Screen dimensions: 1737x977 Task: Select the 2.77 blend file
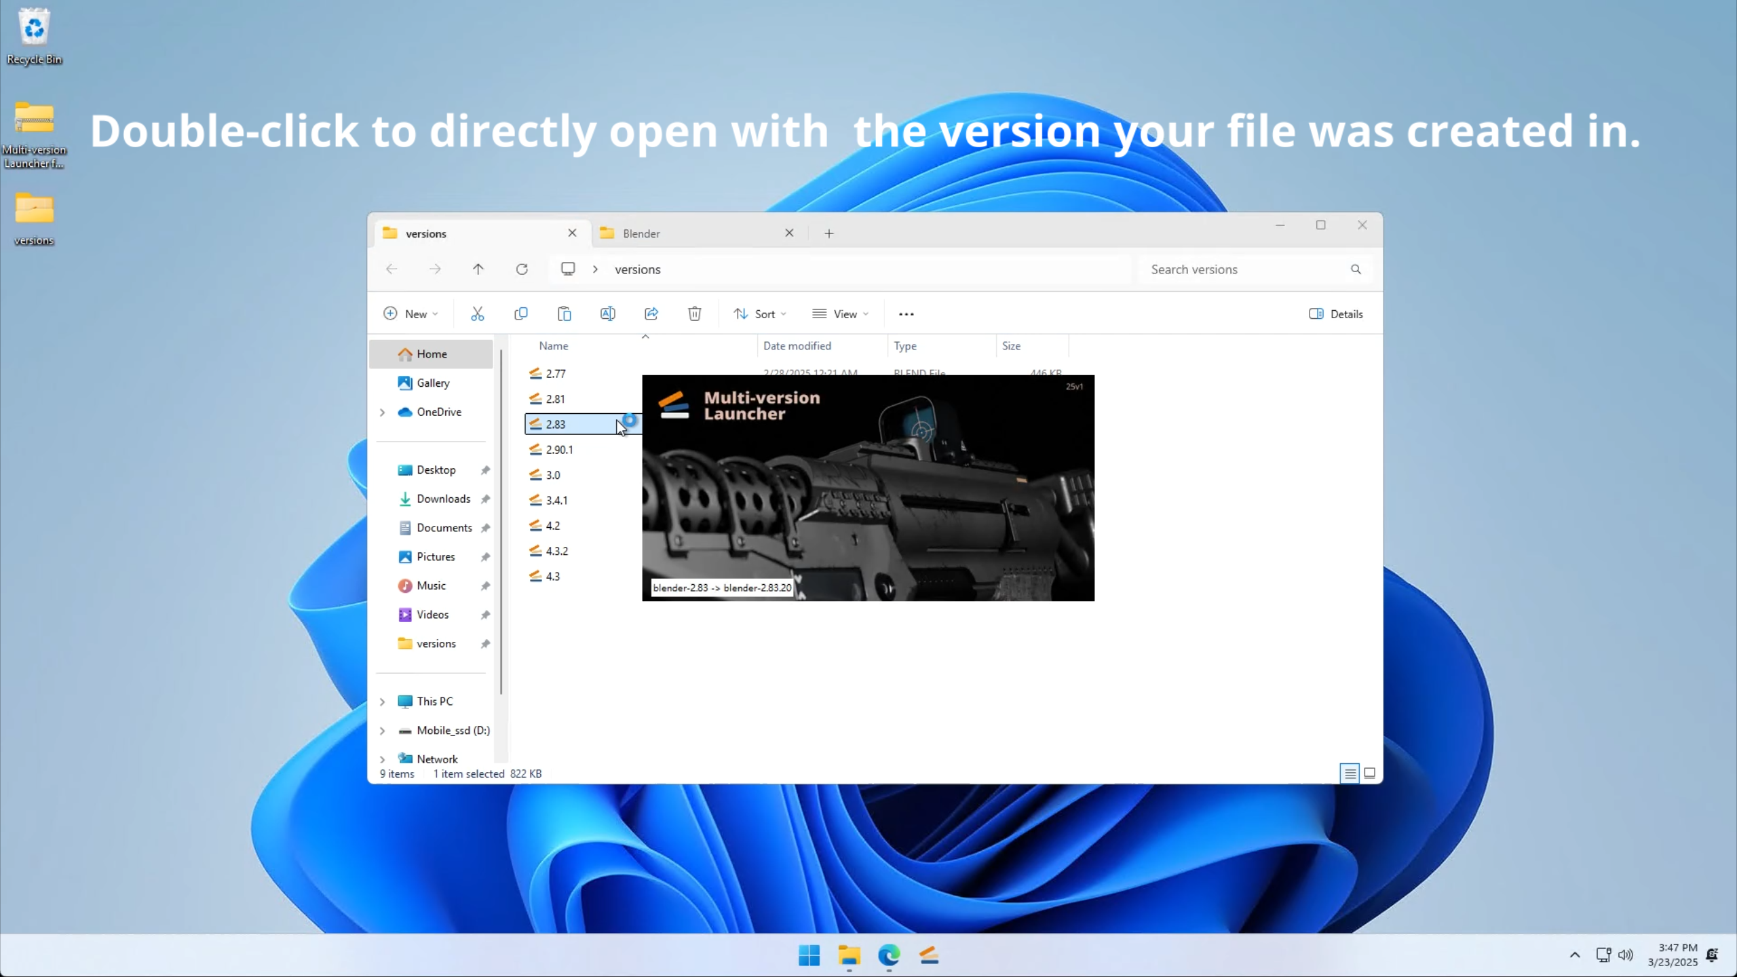pos(555,374)
